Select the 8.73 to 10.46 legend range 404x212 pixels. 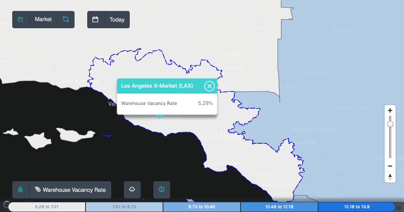pos(201,207)
